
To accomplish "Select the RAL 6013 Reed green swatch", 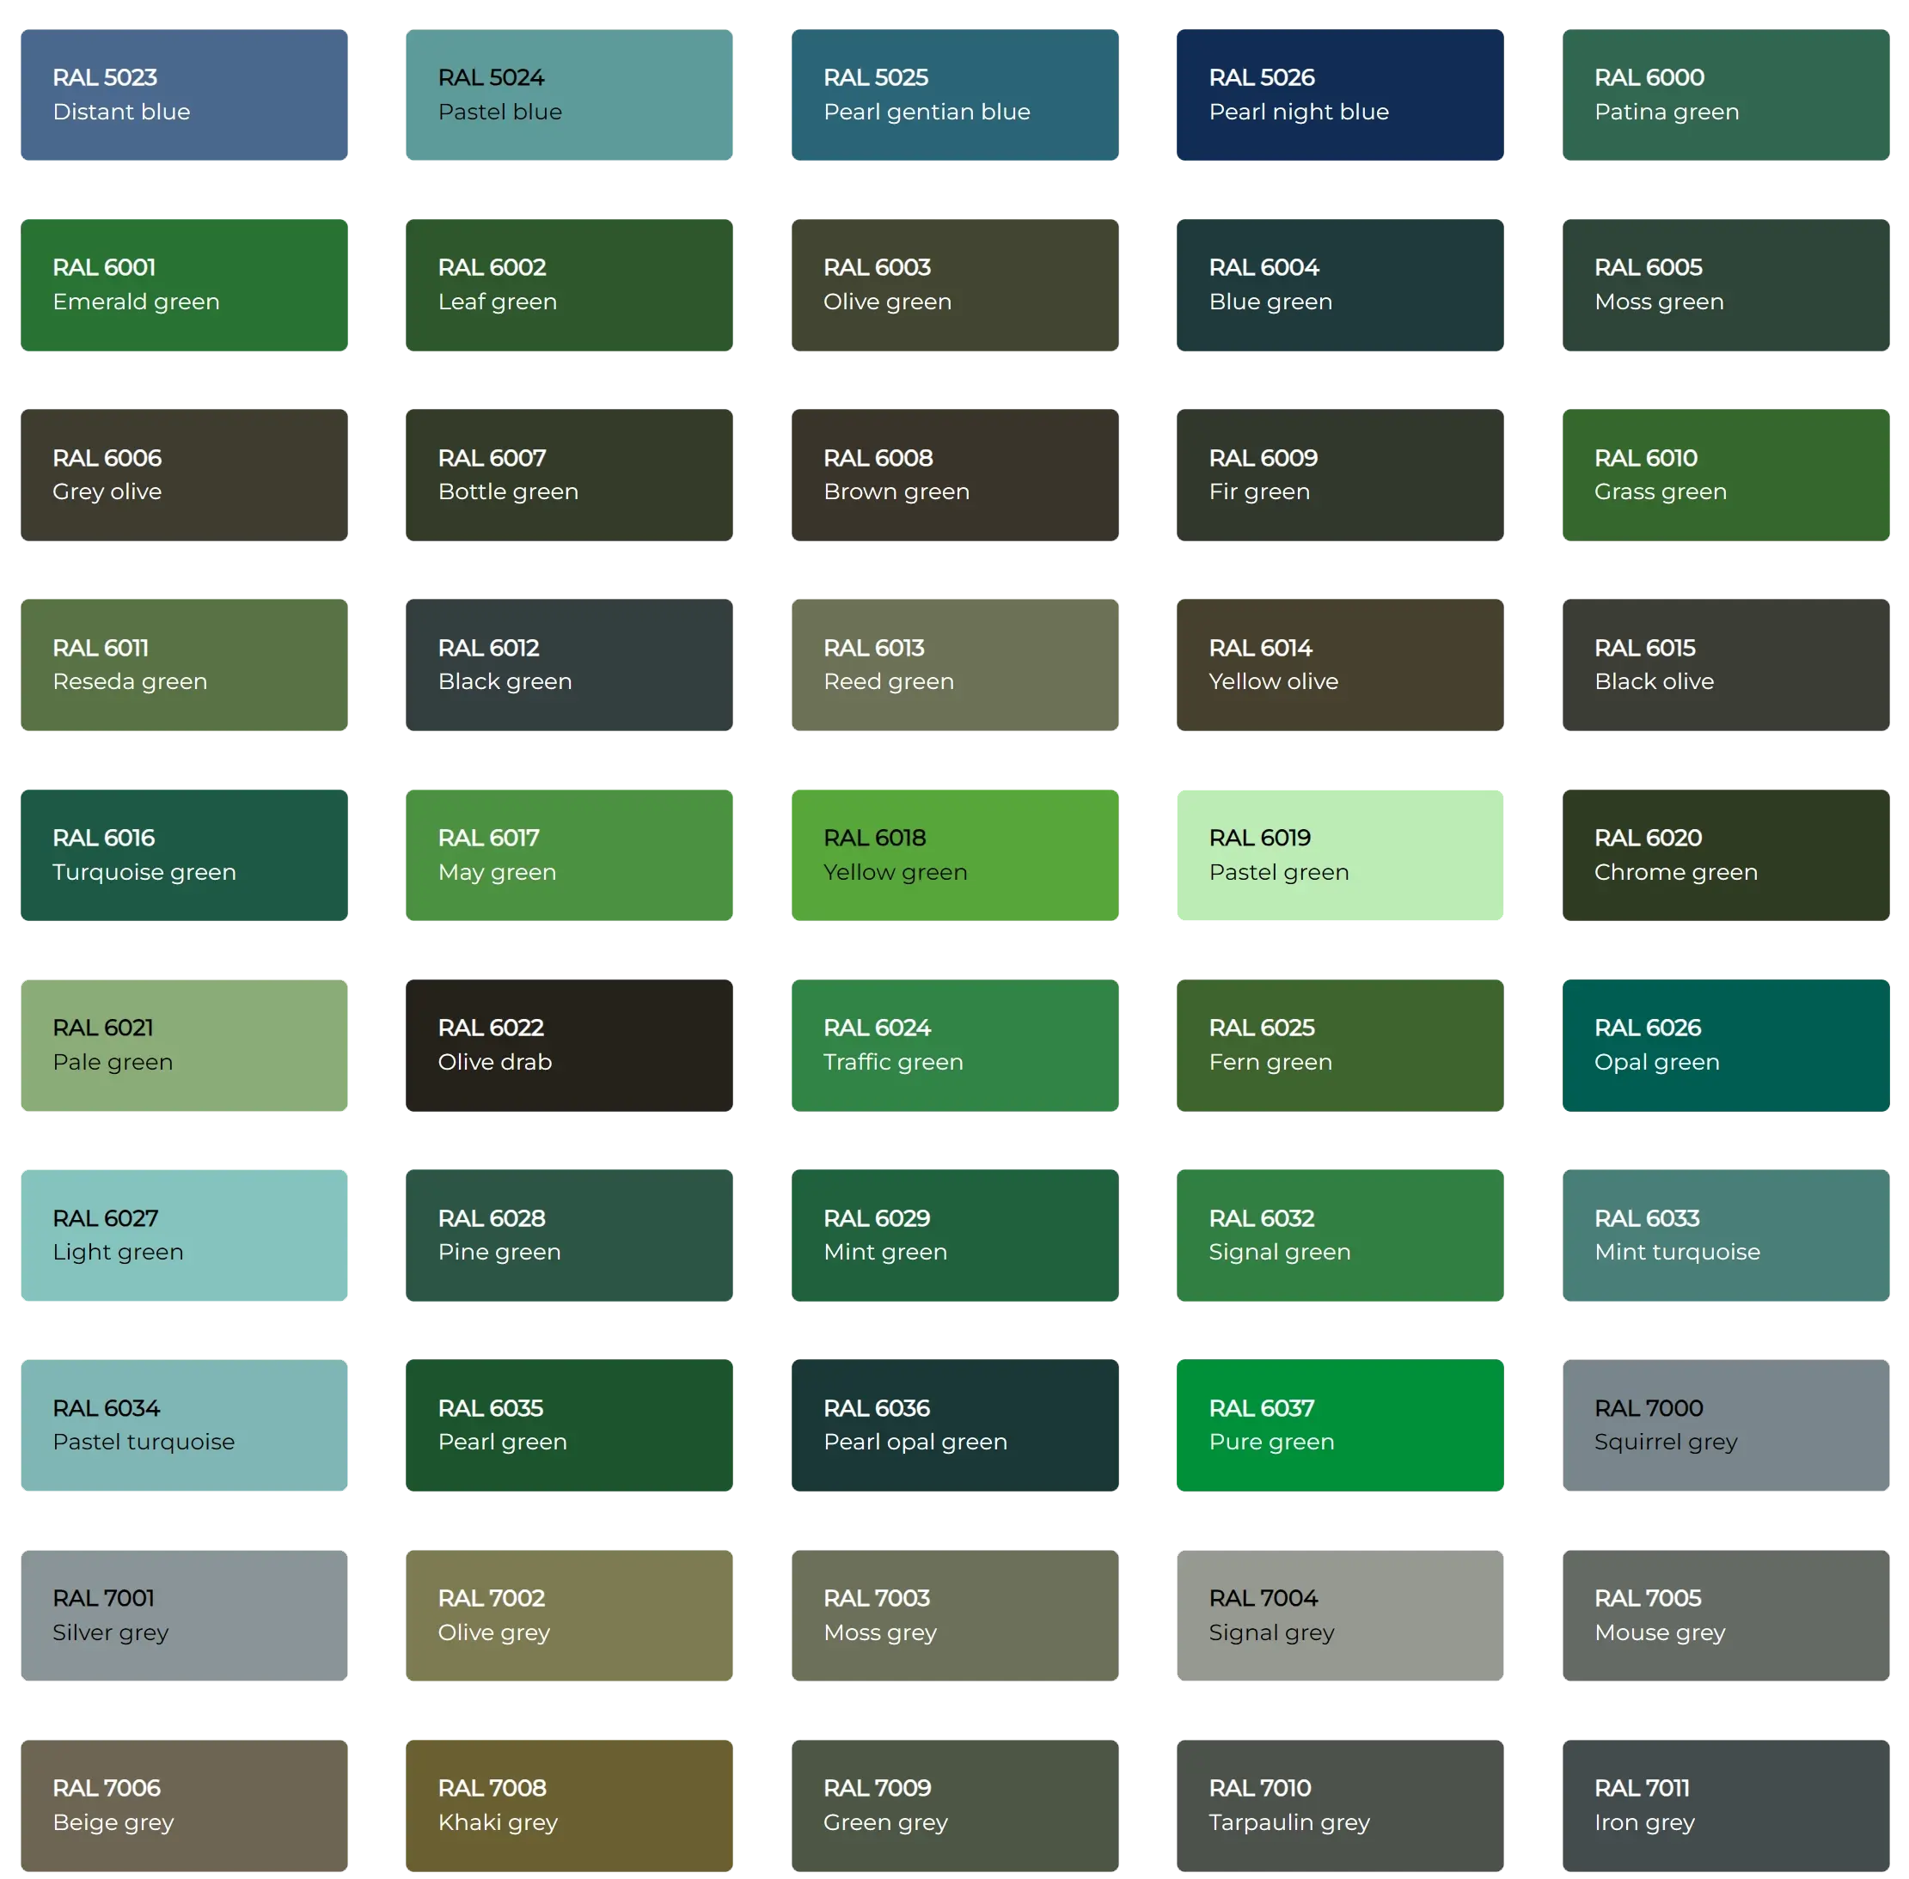I will pos(954,665).
